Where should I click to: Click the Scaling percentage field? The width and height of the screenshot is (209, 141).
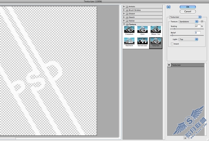click(198, 26)
